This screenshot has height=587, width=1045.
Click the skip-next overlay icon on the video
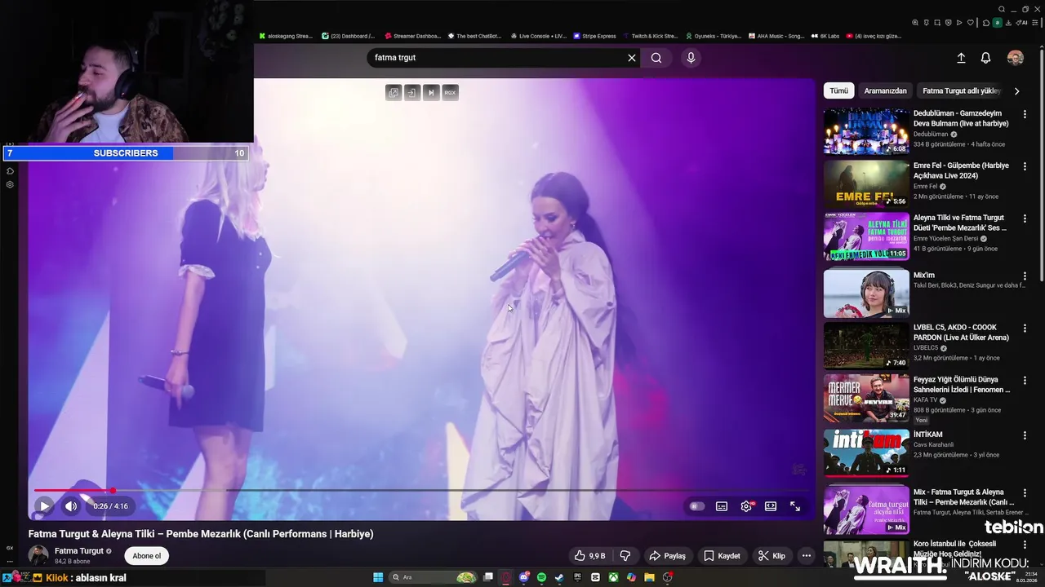pos(431,92)
